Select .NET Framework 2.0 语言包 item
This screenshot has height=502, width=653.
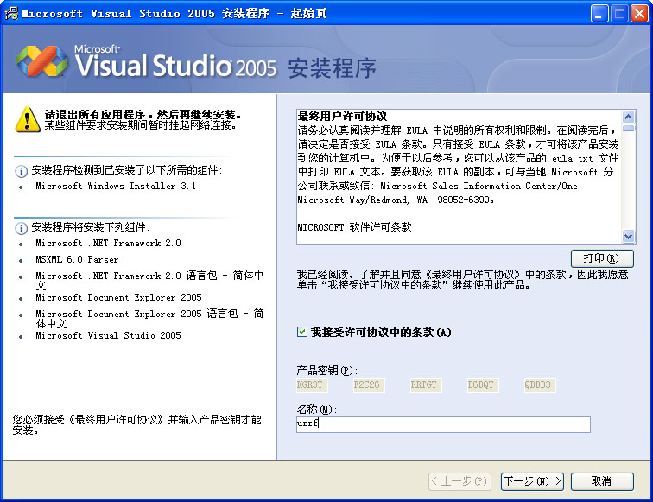[x=149, y=280]
